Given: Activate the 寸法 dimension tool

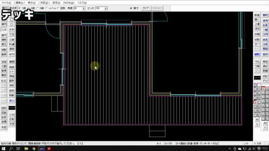Looking at the screenshot, I should click(12, 34).
